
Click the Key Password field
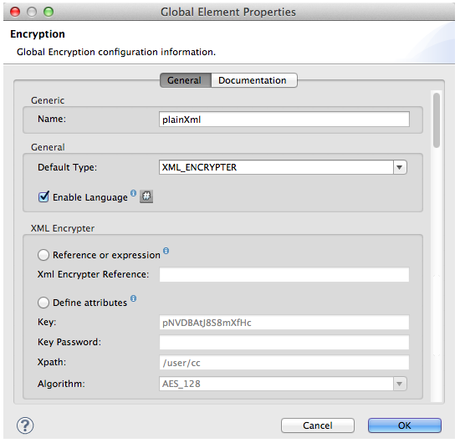pyautogui.click(x=284, y=343)
